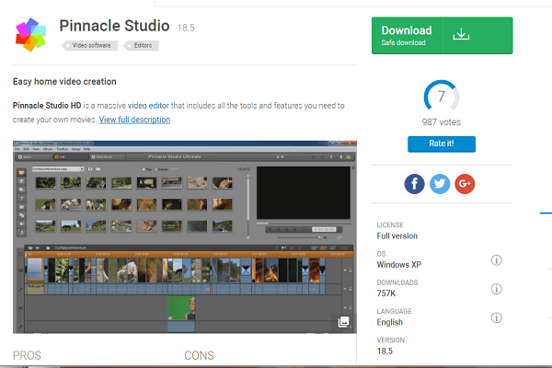Click the '987 votes' text
552x368 pixels.
pos(442,122)
